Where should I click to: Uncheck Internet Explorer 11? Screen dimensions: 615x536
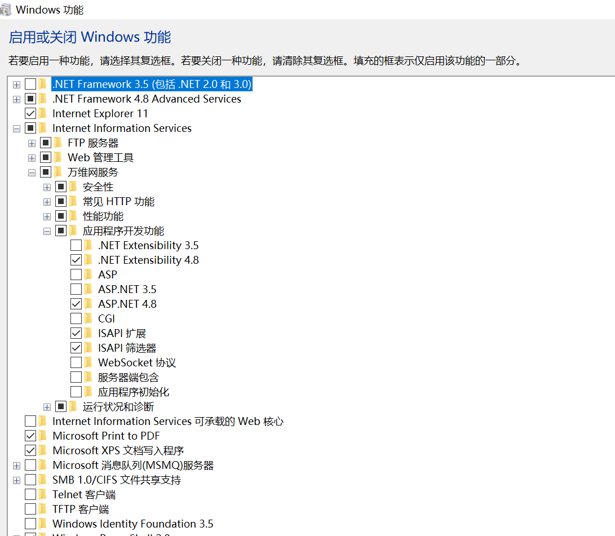tap(30, 113)
